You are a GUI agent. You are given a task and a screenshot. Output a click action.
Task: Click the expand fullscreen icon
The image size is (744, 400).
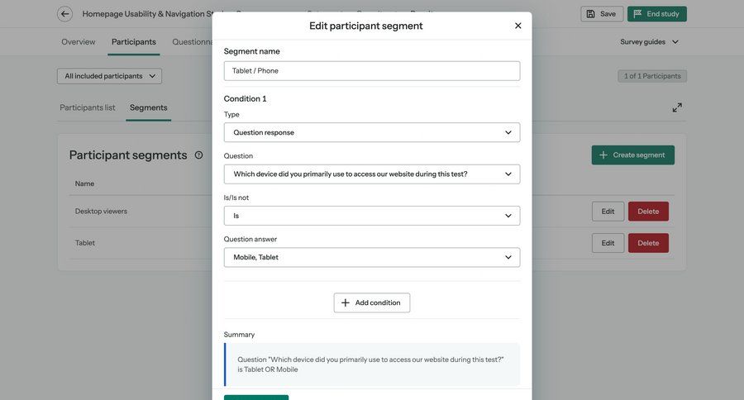click(x=677, y=107)
